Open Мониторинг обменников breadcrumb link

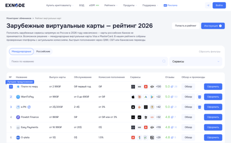pyautogui.click(x=19, y=18)
